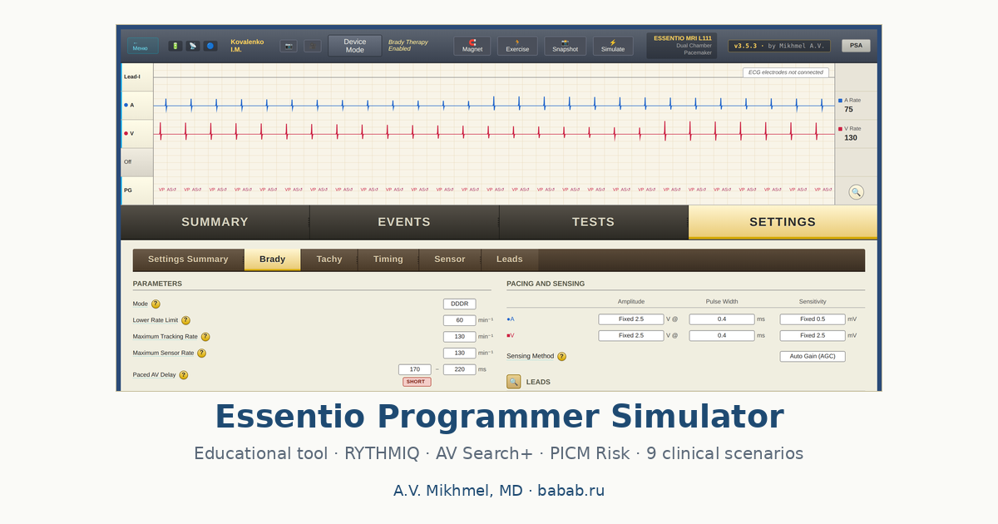The image size is (998, 524).
Task: Change atrial pulse width 0.4
Action: click(x=722, y=319)
